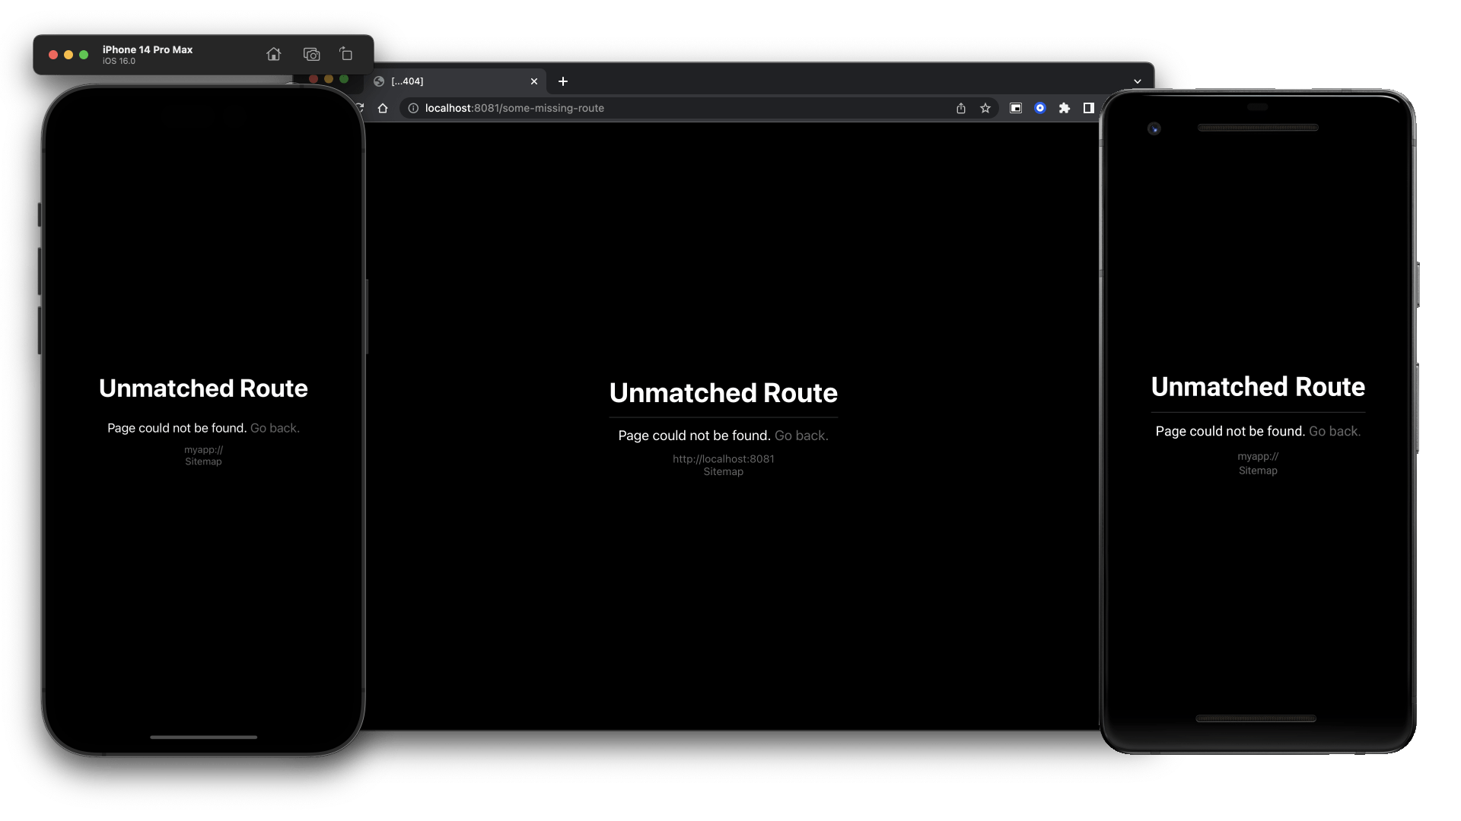The width and height of the screenshot is (1461, 821).
Task: Open Sitemap link on iPhone simulator
Action: [203, 462]
